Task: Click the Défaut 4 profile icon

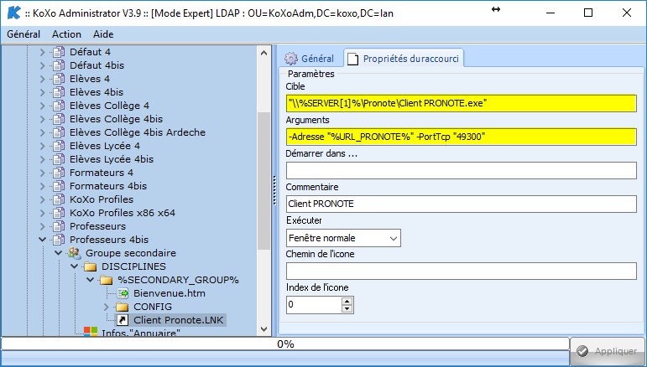Action: pyautogui.click(x=59, y=52)
